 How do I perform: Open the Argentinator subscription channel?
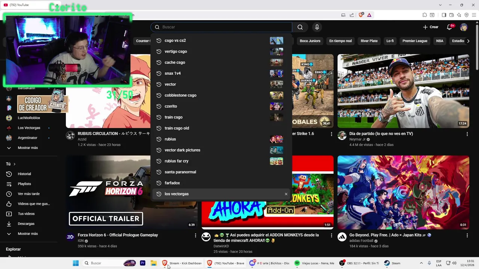28,137
